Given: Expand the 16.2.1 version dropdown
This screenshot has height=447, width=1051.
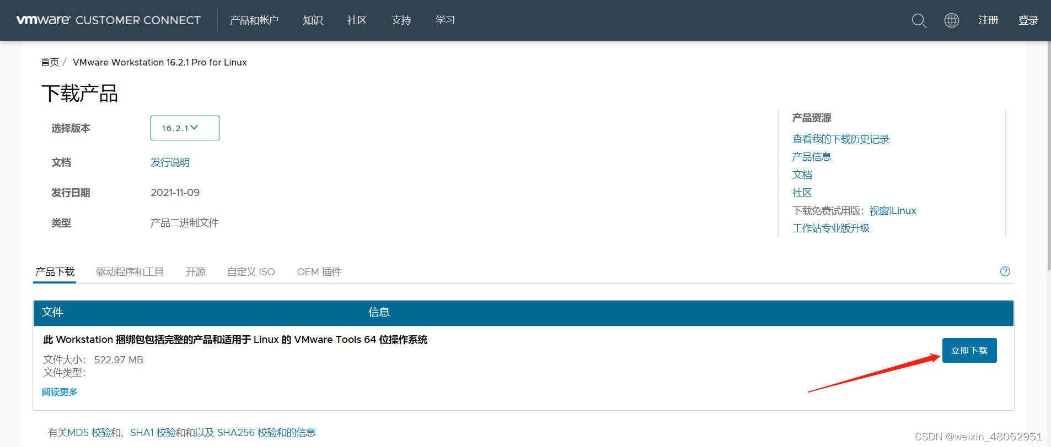Looking at the screenshot, I should click(185, 128).
